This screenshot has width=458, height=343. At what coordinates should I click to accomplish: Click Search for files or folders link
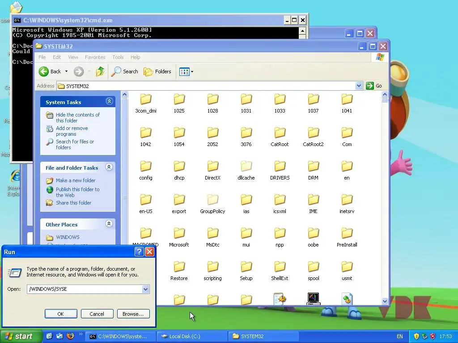click(75, 144)
